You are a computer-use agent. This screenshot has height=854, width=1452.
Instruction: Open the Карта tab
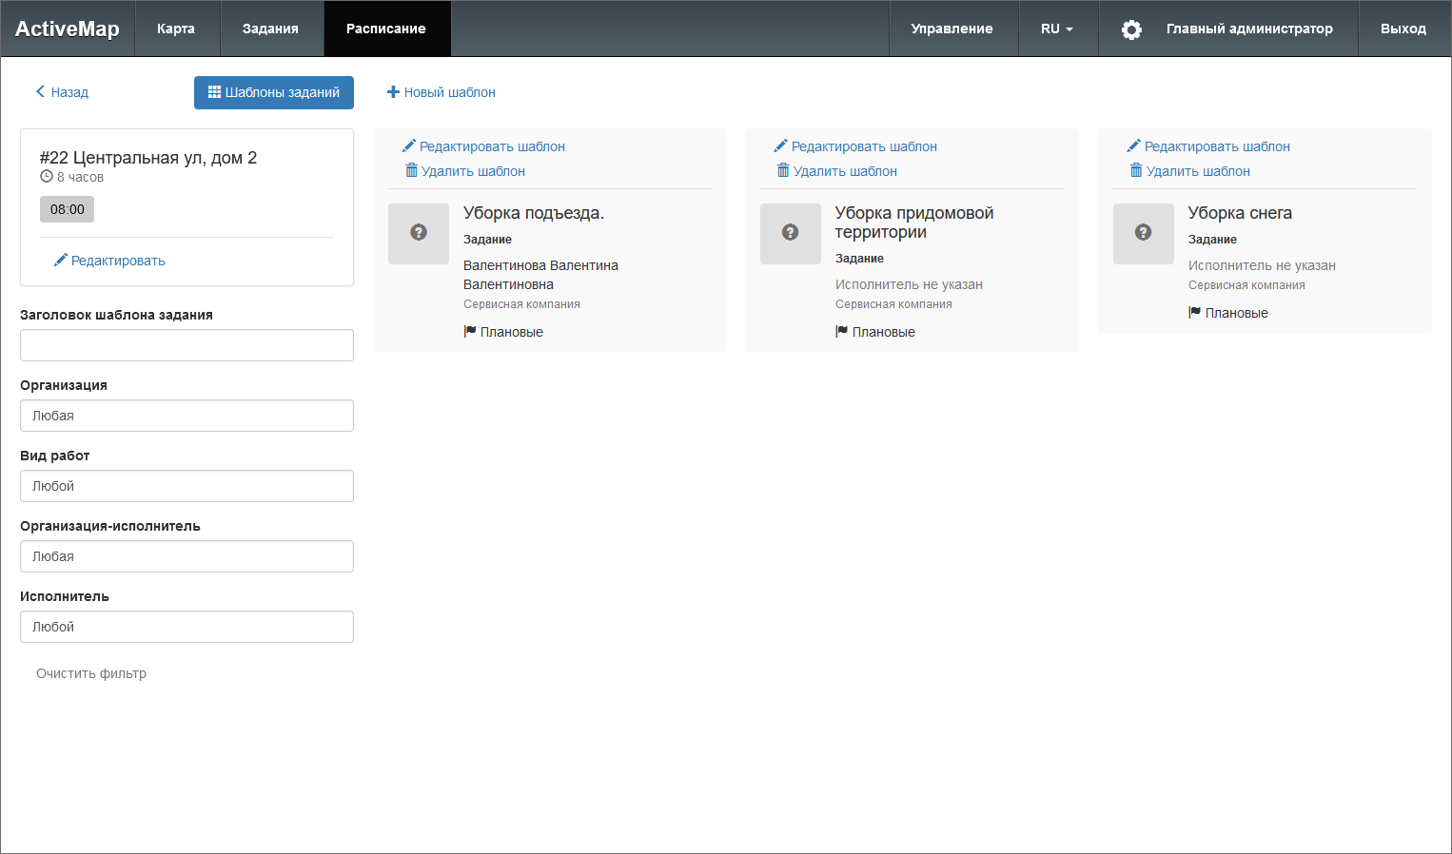176,29
